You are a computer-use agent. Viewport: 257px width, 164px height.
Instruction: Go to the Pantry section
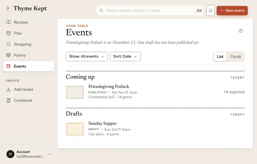[29, 55]
